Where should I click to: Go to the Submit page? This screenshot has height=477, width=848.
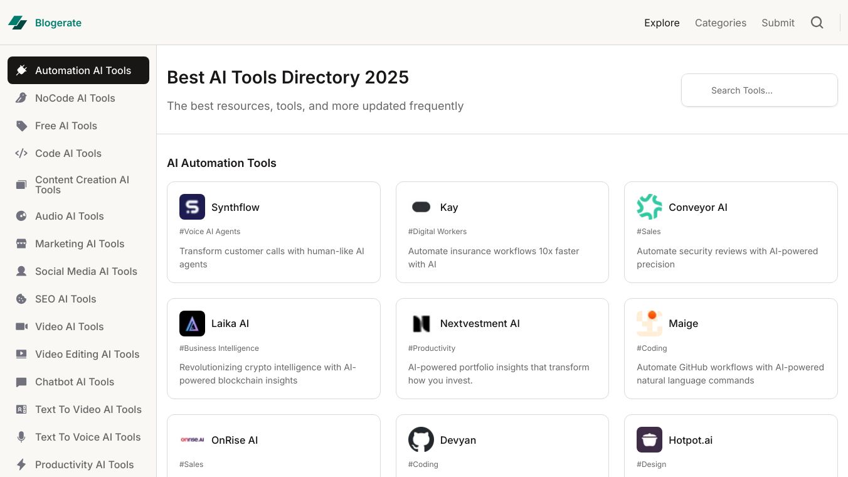[x=778, y=23]
